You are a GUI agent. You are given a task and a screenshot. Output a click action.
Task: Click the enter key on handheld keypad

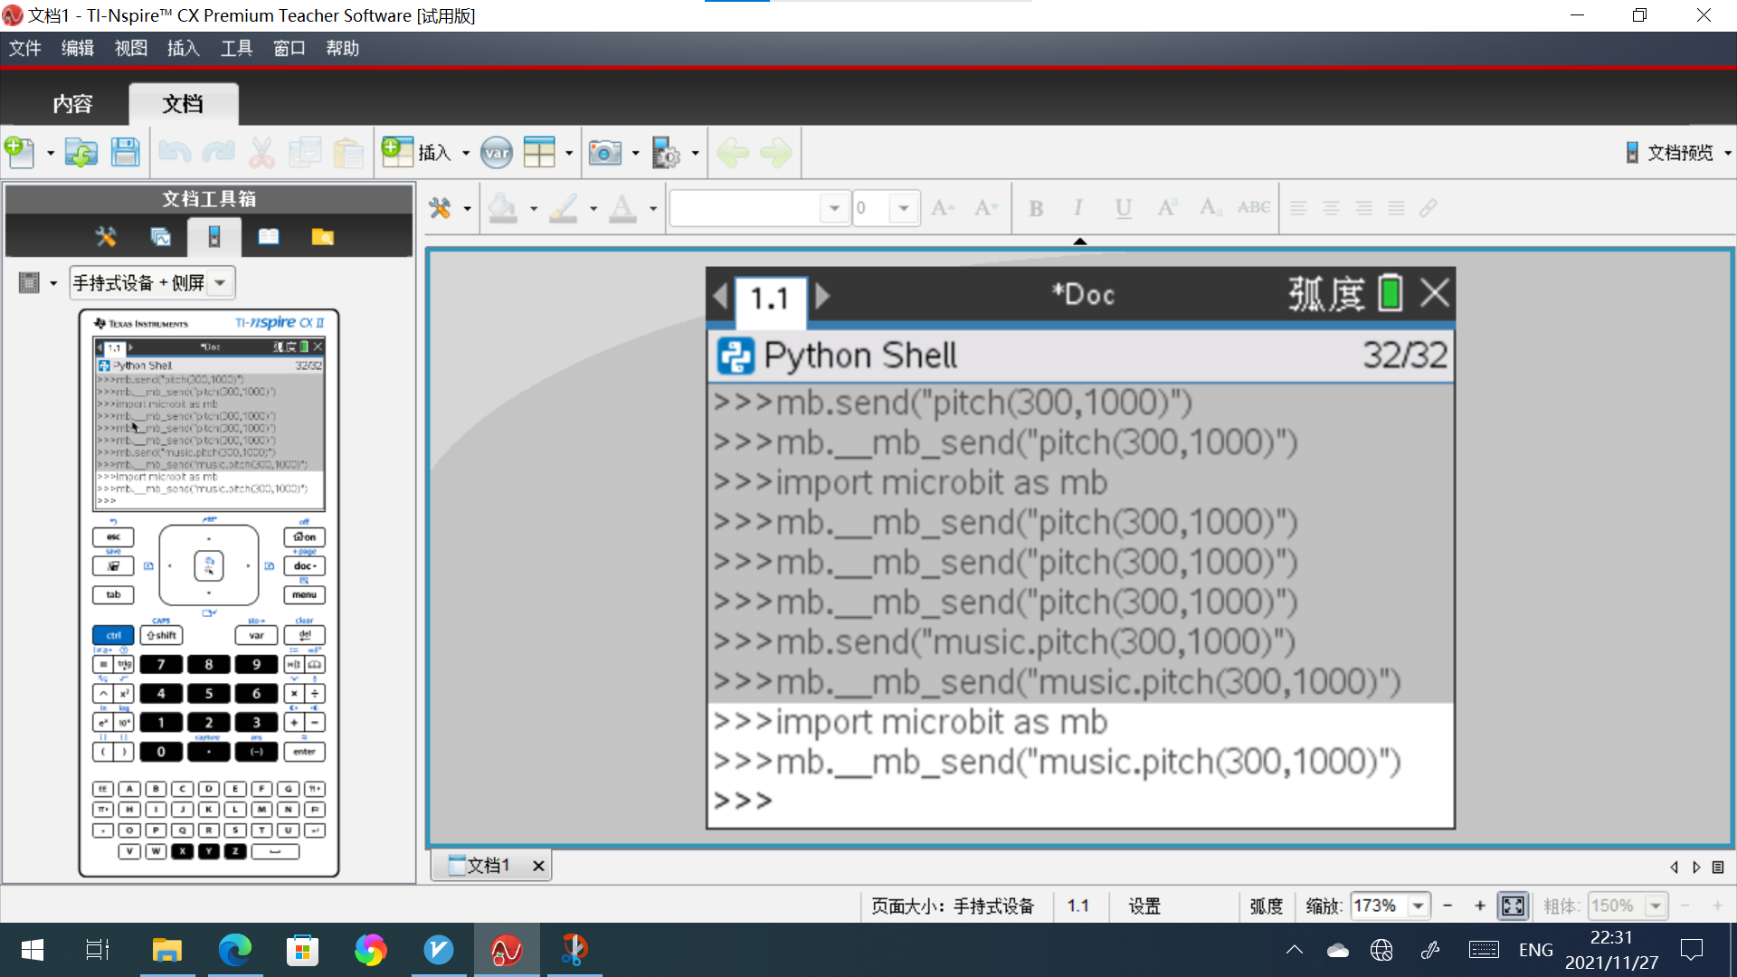(x=304, y=752)
